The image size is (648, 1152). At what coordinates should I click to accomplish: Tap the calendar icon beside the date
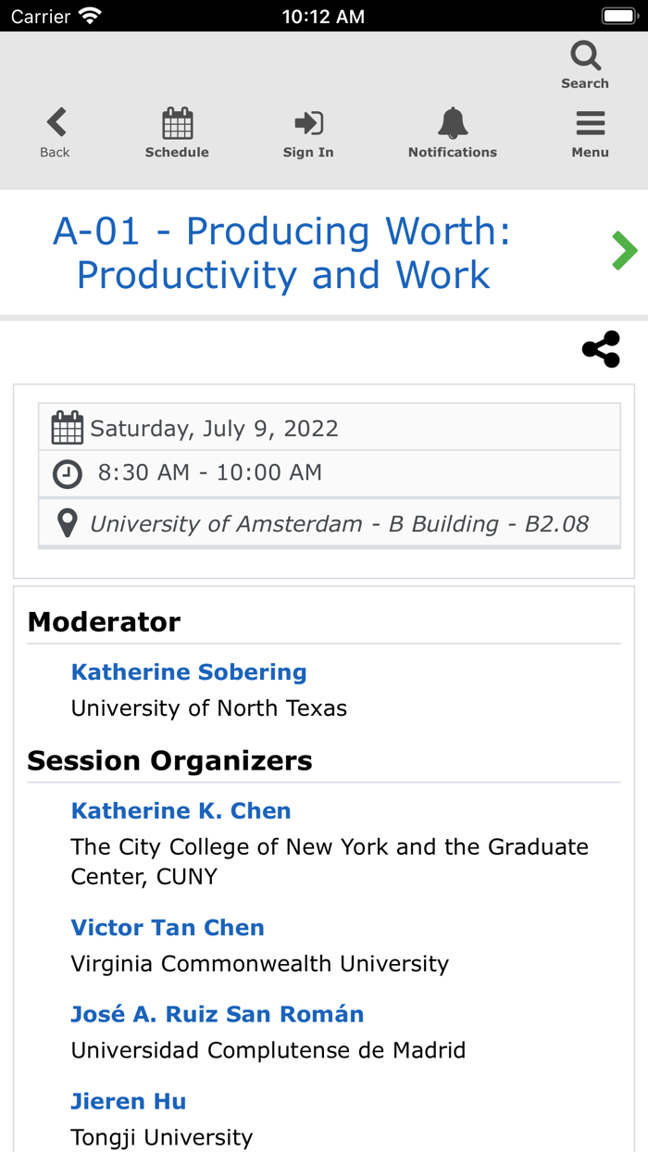click(x=66, y=426)
